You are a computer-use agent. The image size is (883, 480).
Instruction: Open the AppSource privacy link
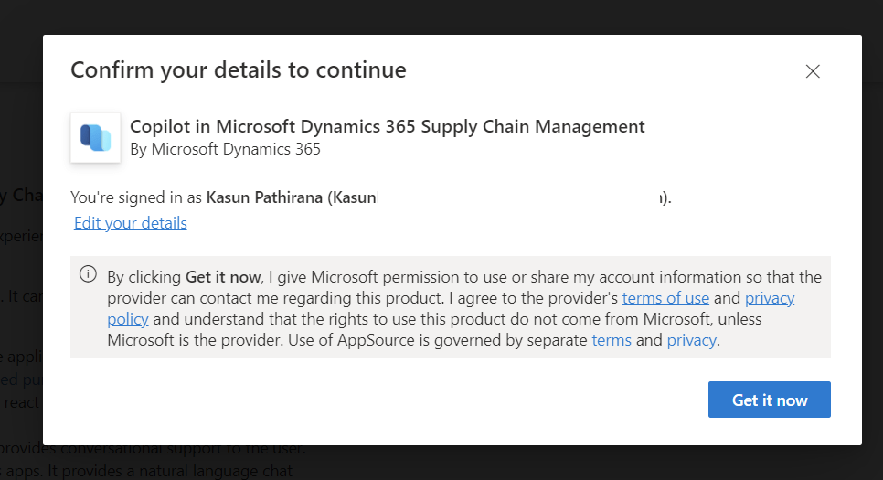[x=692, y=340]
